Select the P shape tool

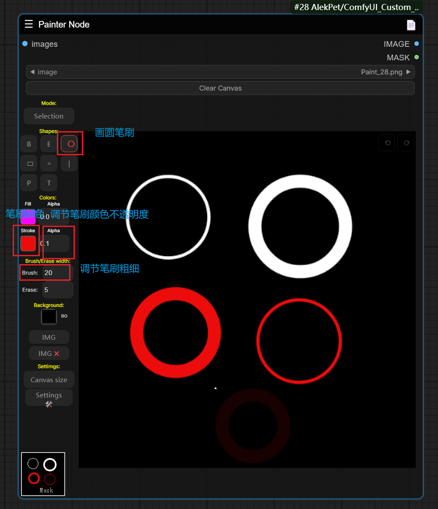pos(29,183)
